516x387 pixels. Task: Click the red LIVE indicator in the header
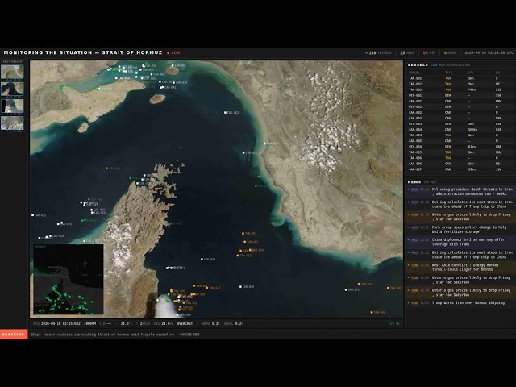click(174, 53)
